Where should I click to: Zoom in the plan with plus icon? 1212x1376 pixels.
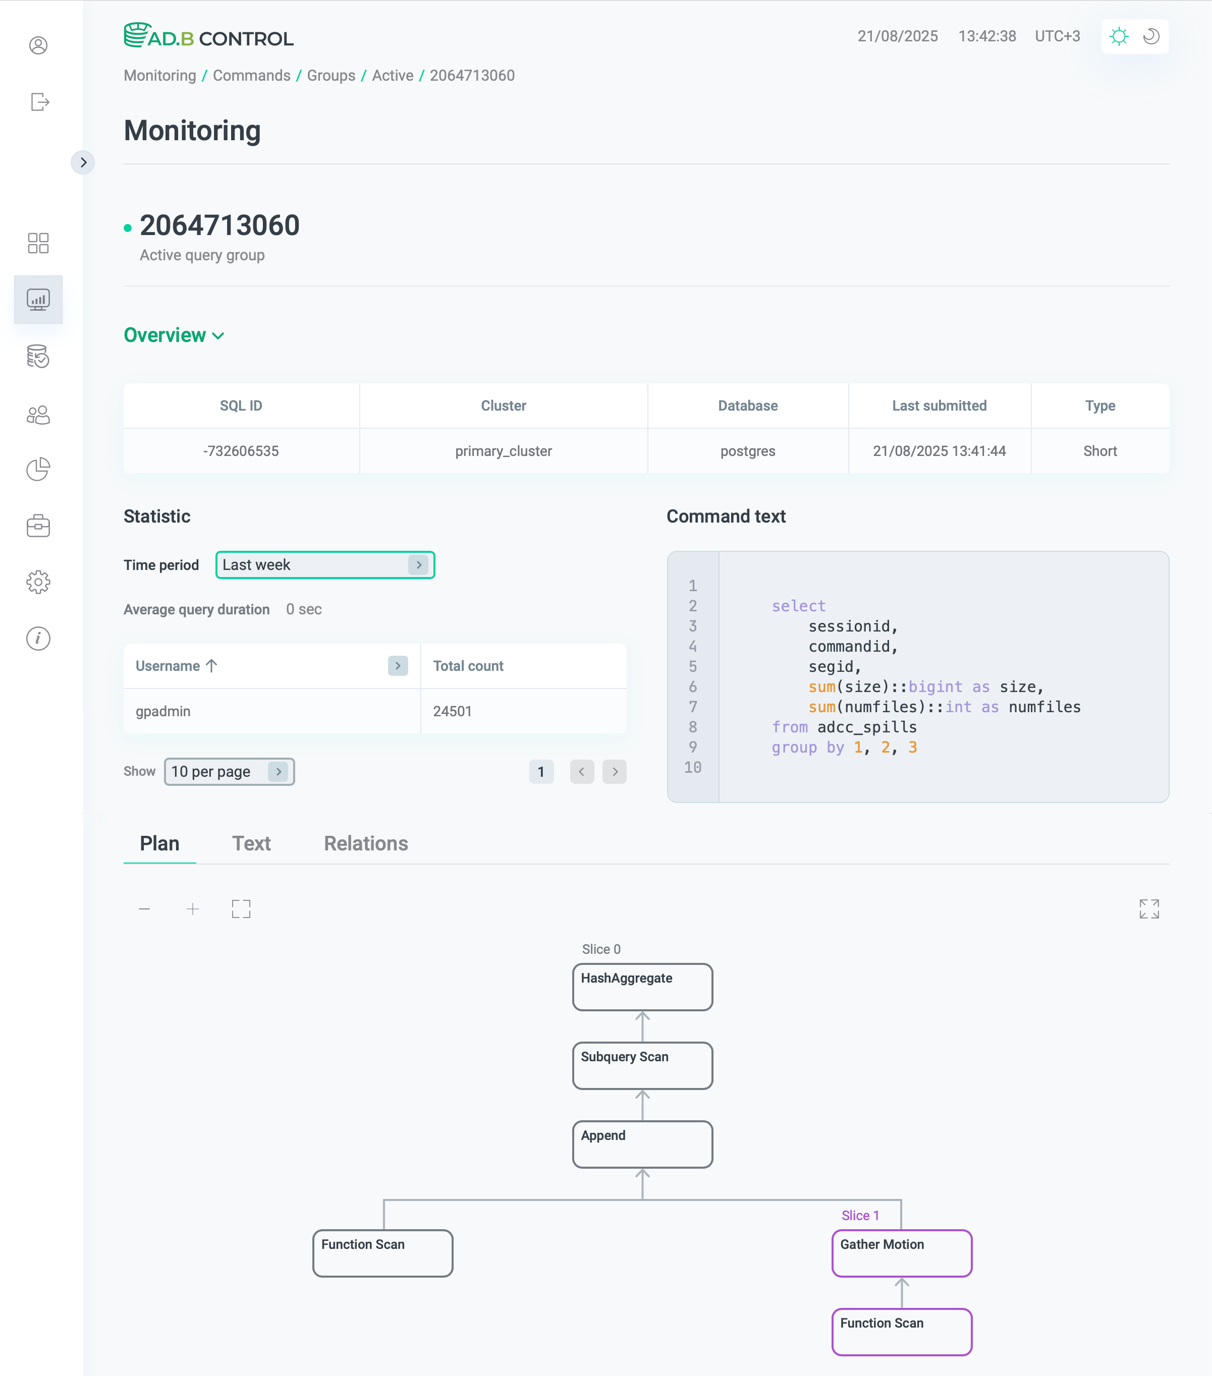tap(193, 909)
